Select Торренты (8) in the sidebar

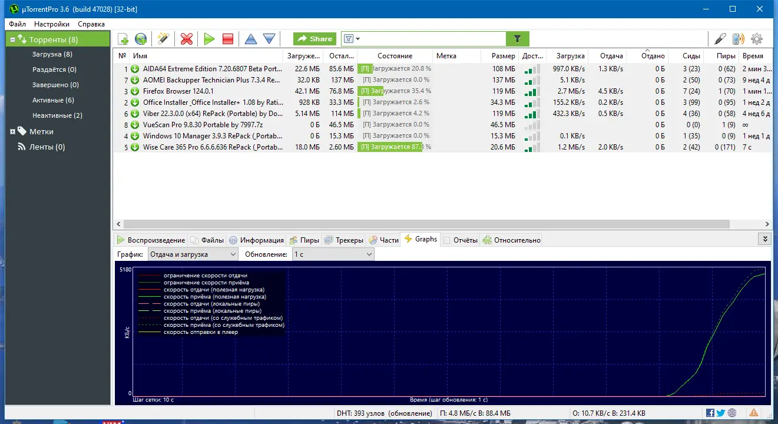[58, 39]
